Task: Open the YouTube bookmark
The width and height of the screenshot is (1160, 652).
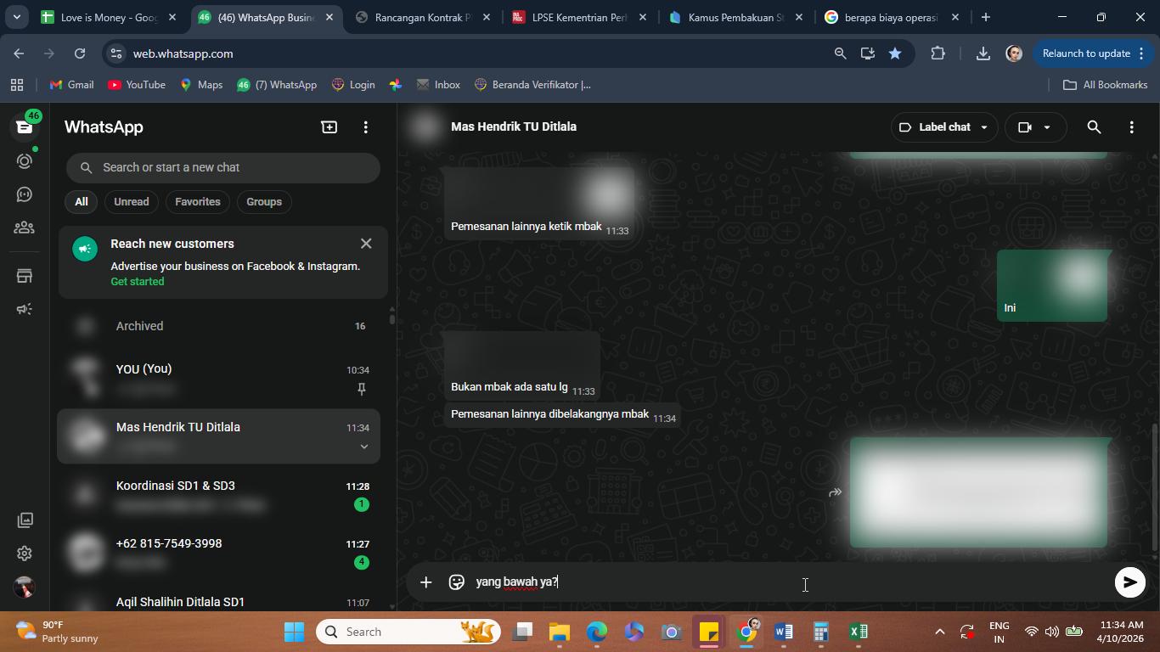Action: click(x=137, y=85)
